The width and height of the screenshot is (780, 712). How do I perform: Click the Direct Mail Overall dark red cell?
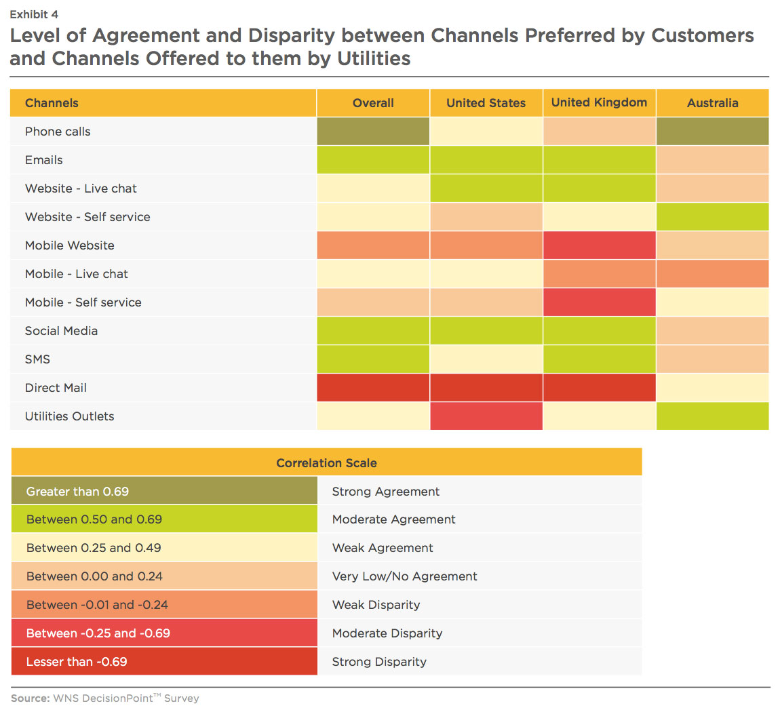(x=373, y=388)
